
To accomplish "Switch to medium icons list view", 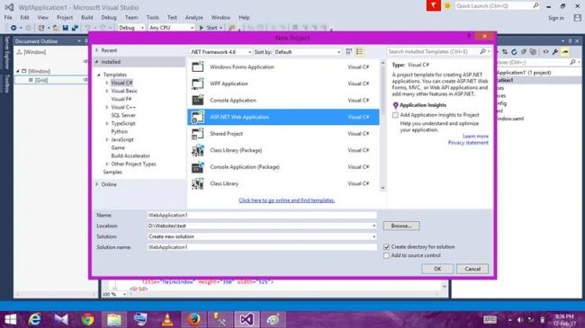I will point(360,52).
